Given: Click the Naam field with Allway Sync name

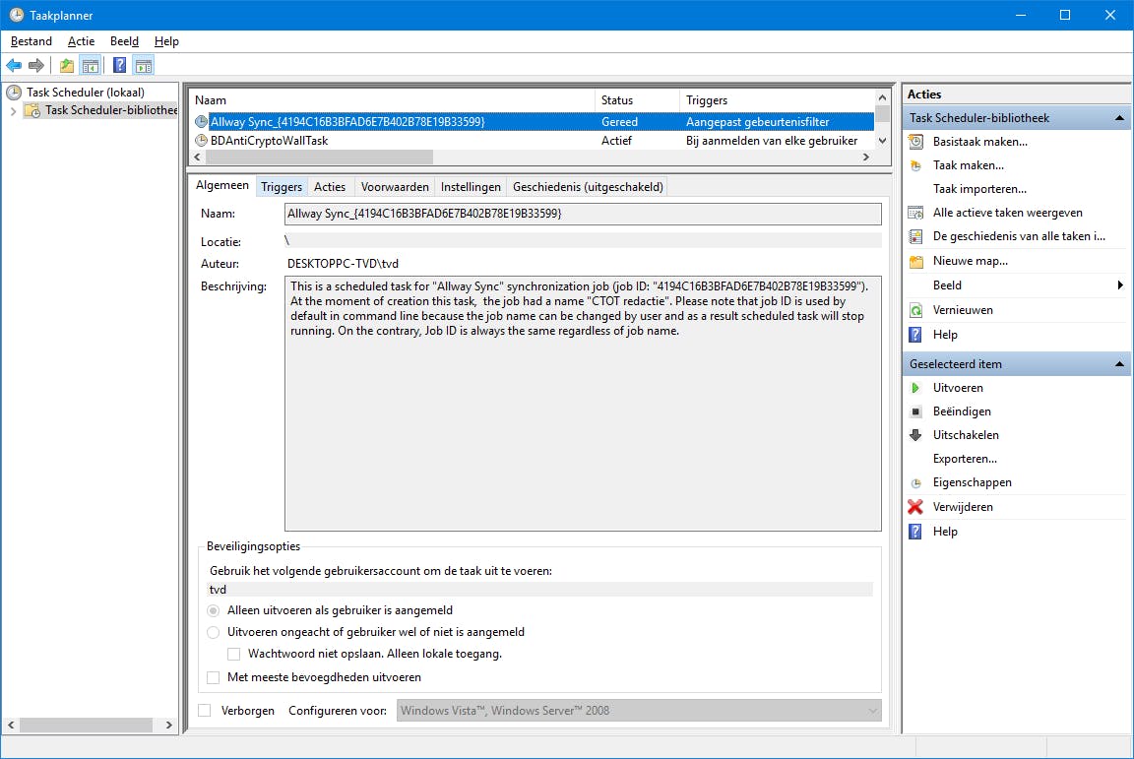Looking at the screenshot, I should click(583, 215).
